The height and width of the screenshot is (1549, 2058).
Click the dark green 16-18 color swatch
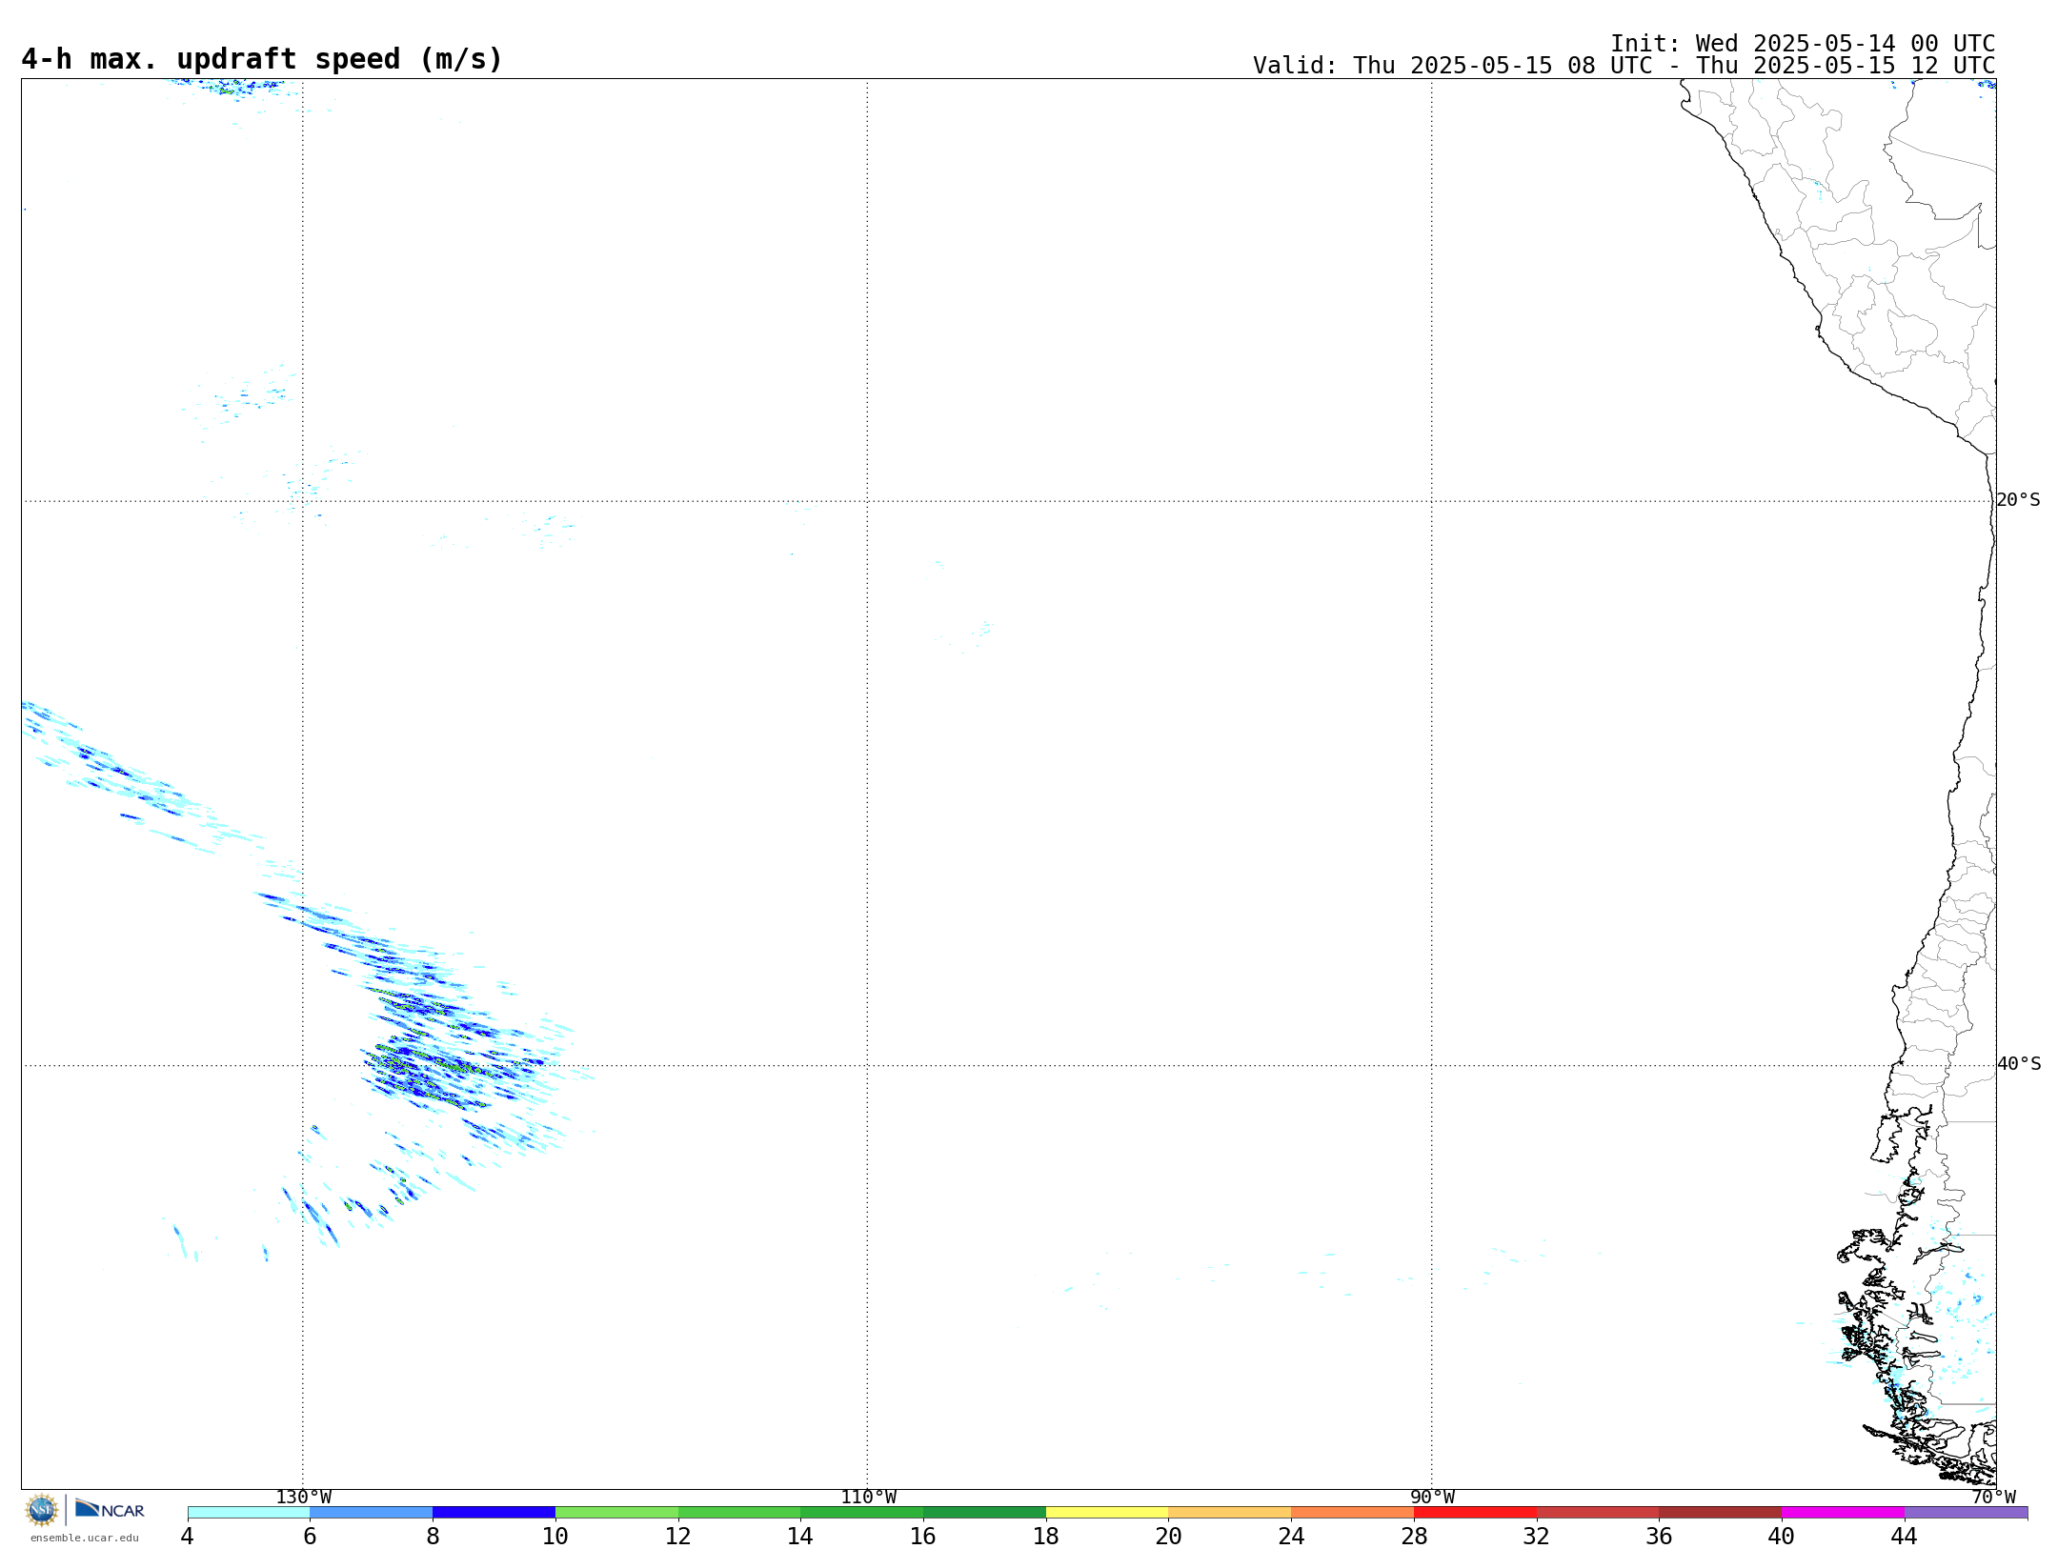pyautogui.click(x=984, y=1513)
